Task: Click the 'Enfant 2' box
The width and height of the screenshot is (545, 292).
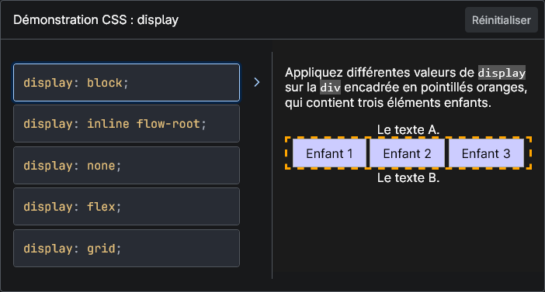Action: [x=407, y=153]
